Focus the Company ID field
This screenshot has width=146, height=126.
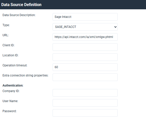click(85, 93)
